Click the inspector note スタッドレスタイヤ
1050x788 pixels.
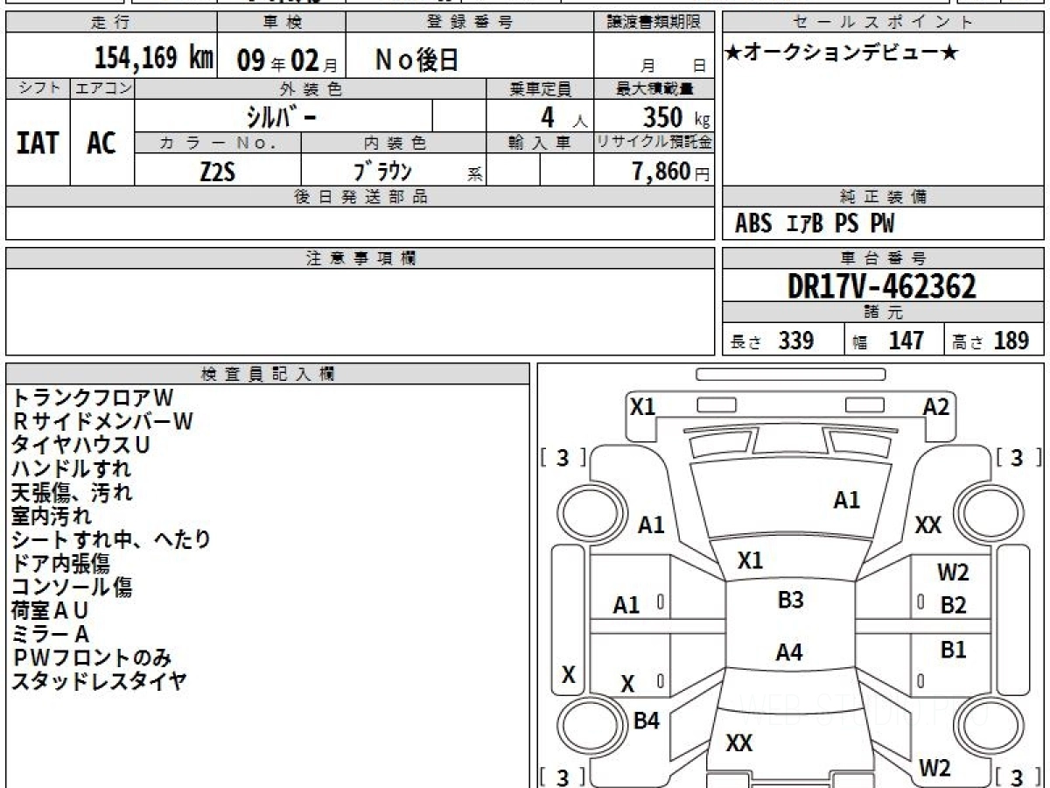(x=100, y=681)
